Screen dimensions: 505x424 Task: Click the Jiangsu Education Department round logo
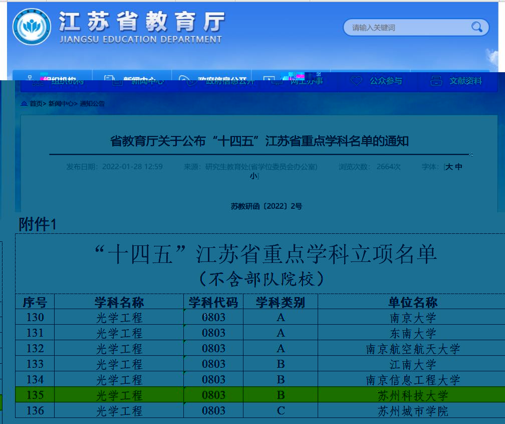click(x=32, y=27)
